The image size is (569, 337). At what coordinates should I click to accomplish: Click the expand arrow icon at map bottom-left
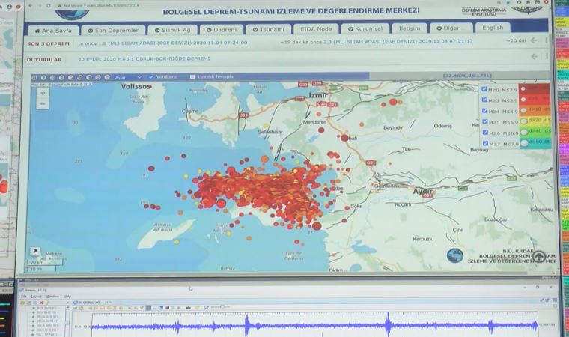34,252
